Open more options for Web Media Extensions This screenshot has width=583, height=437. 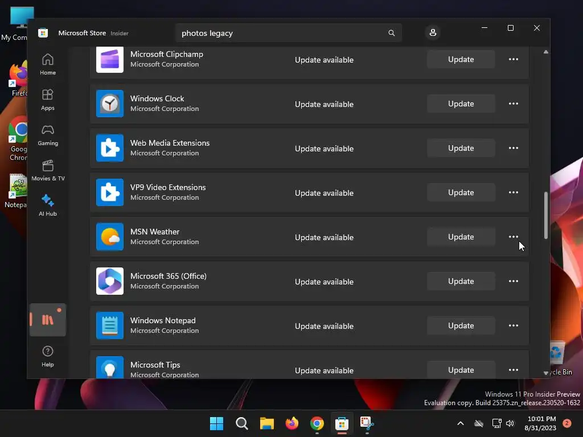pyautogui.click(x=514, y=148)
